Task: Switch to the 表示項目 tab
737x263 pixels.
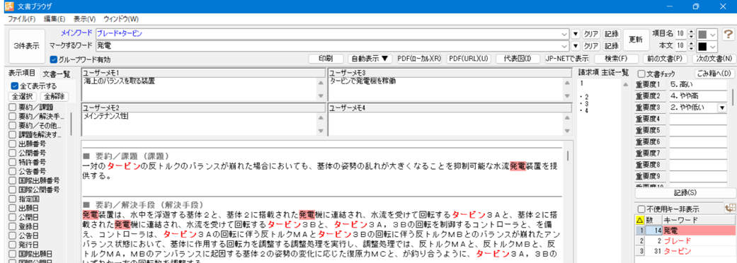Action: [22, 74]
